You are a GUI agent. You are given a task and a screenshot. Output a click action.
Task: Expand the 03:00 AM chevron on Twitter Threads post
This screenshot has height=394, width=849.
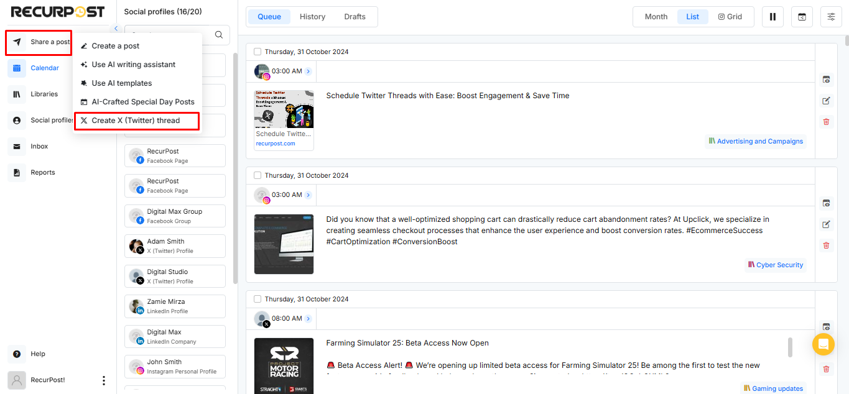(309, 71)
